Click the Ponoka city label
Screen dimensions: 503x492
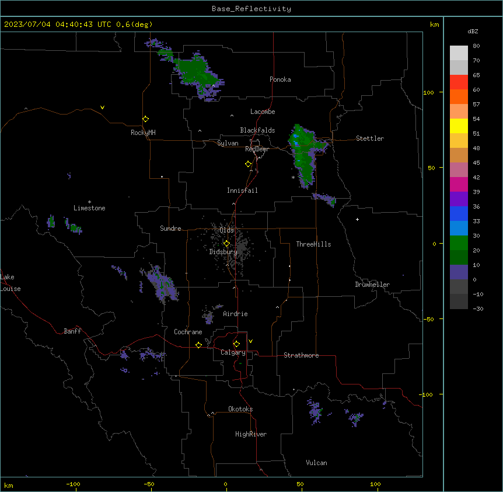(x=280, y=79)
